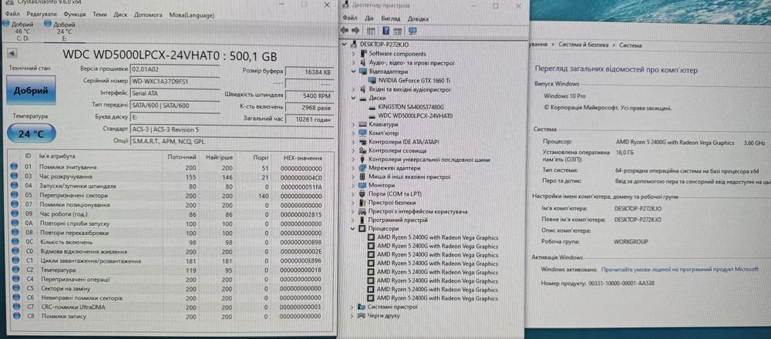Click Back arrow in Device Manager toolbar

pyautogui.click(x=345, y=31)
